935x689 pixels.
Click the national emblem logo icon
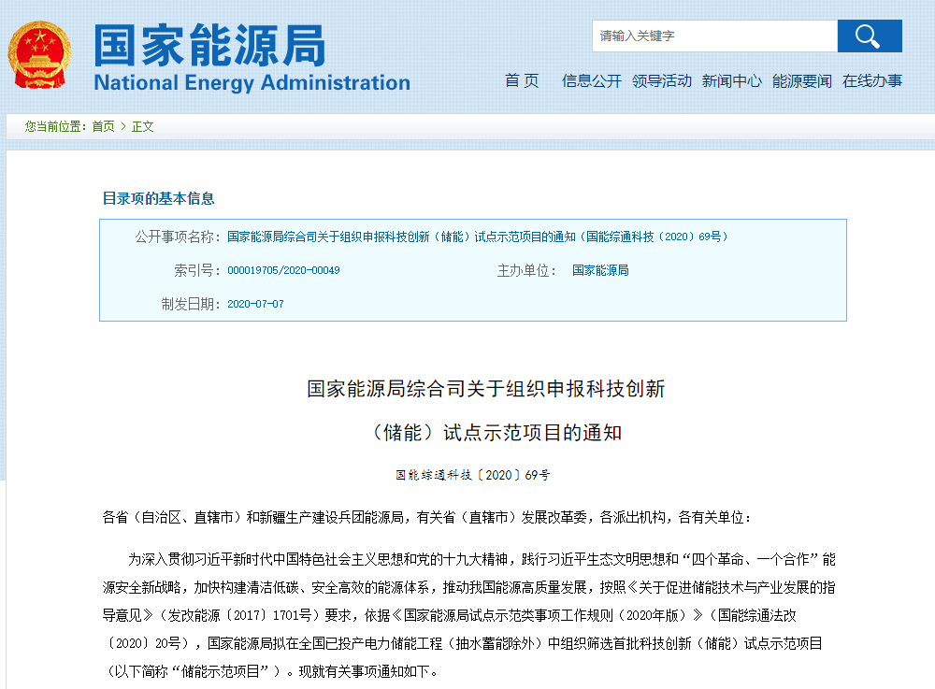coord(39,54)
